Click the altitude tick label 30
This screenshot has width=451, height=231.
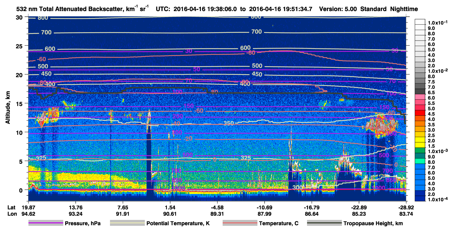tap(19, 17)
